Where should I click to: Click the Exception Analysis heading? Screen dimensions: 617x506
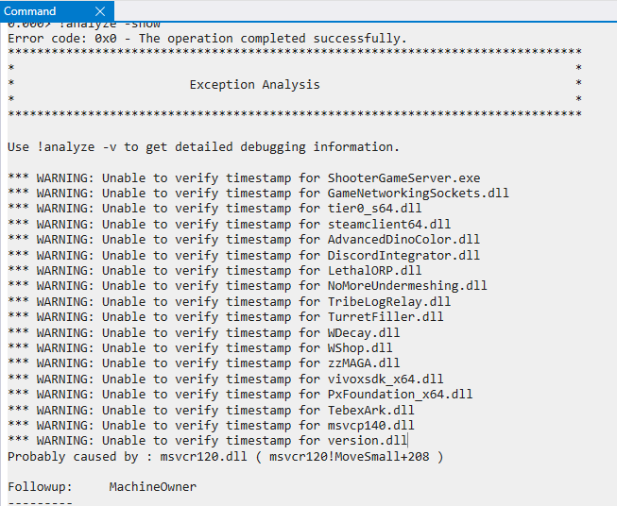(x=254, y=85)
